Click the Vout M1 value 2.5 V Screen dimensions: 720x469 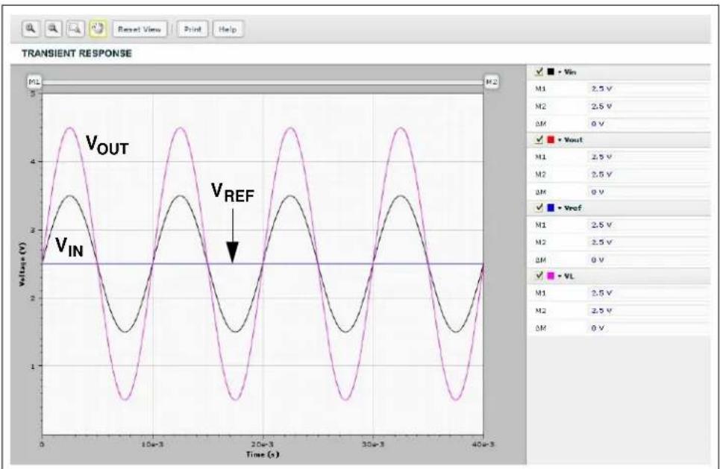pos(601,157)
